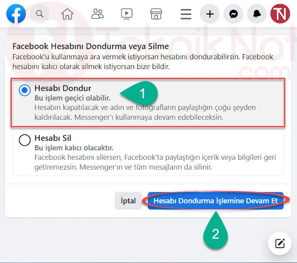297x263 pixels.
Task: Go to the Home feed icon
Action: [67, 14]
